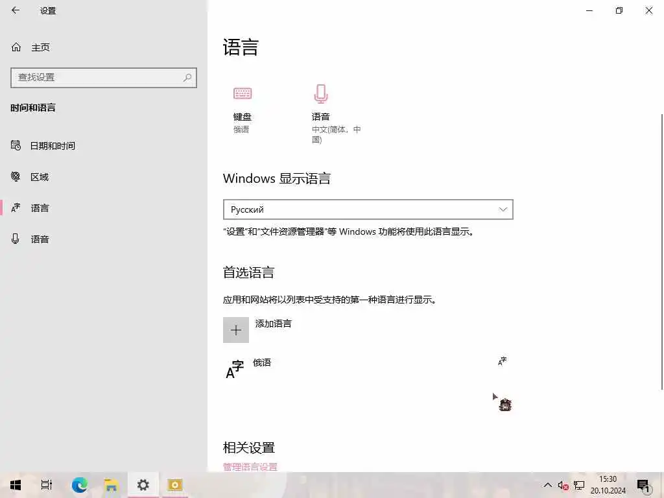Screen dimensions: 664x498
Task: Click the vertical scrollbar of settings page
Action: [x=661, y=252]
